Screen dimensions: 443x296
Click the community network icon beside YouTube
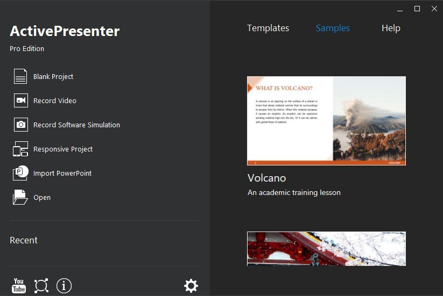pyautogui.click(x=41, y=286)
